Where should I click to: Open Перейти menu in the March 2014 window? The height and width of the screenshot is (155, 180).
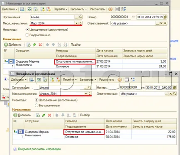click(61, 9)
